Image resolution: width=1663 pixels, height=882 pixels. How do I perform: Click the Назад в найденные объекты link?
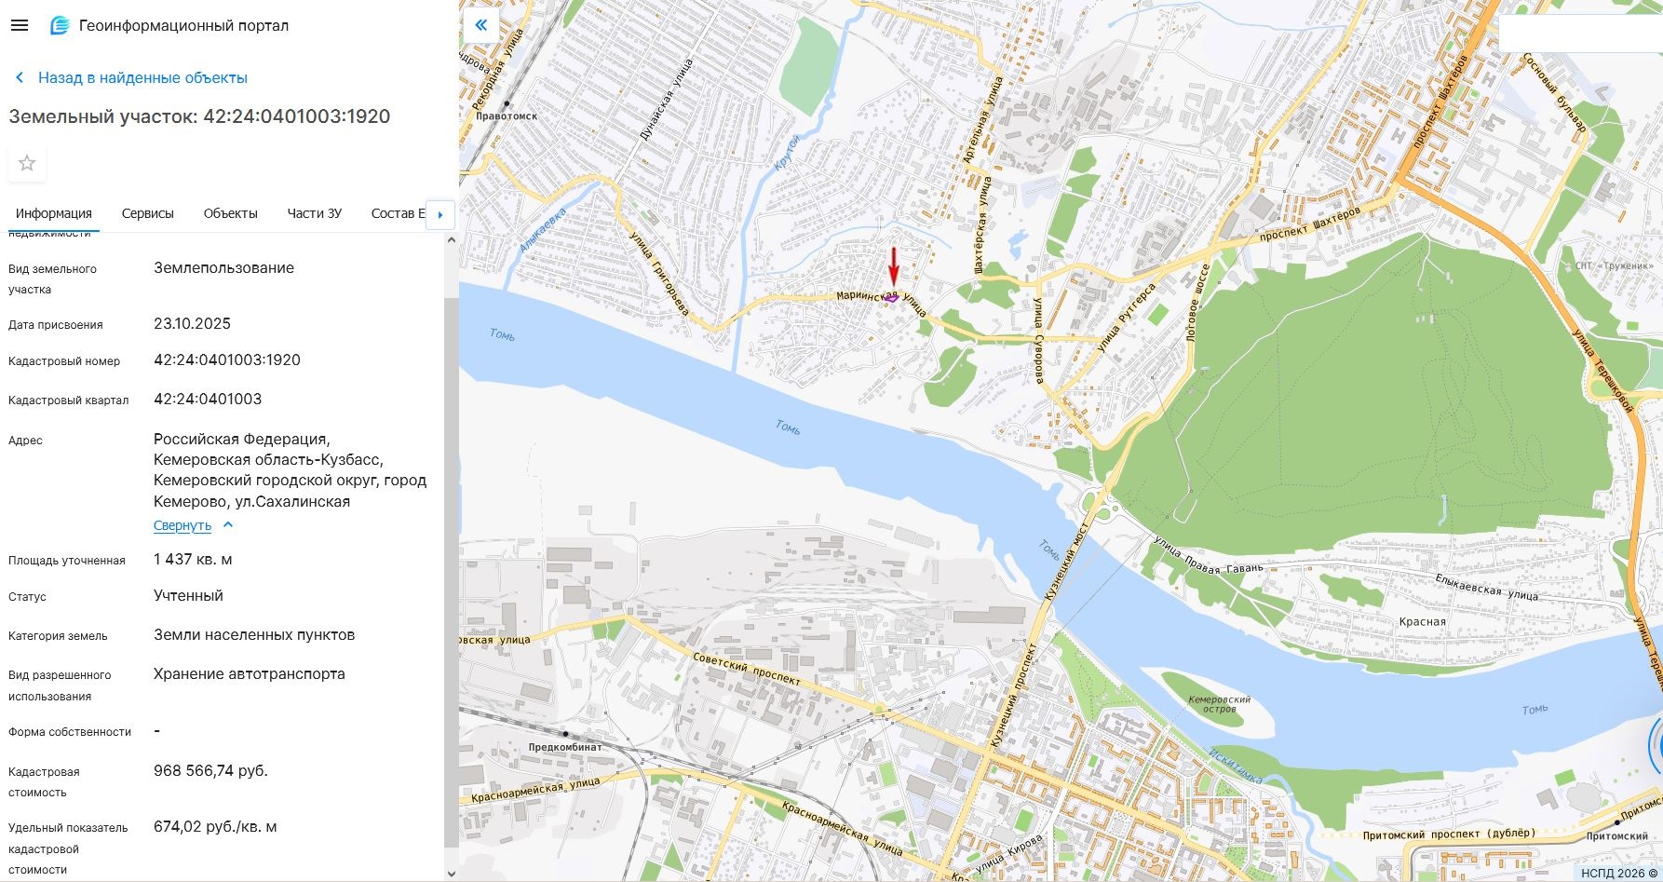142,78
